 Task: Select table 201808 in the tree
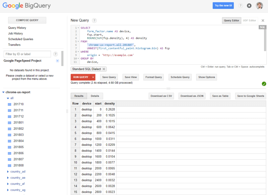click(x=18, y=166)
